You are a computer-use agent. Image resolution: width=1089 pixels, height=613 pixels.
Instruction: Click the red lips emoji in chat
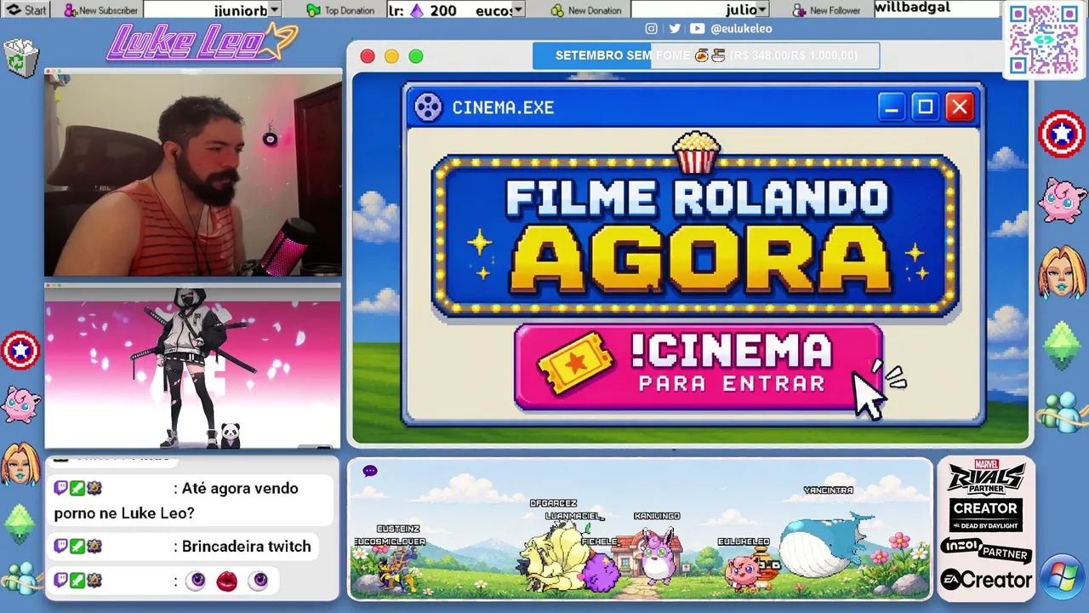[227, 581]
